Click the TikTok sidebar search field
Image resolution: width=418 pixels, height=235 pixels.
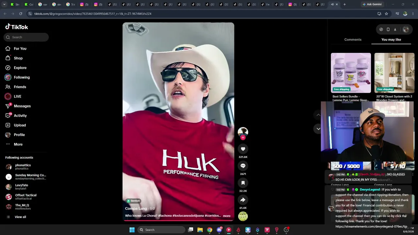(26, 37)
